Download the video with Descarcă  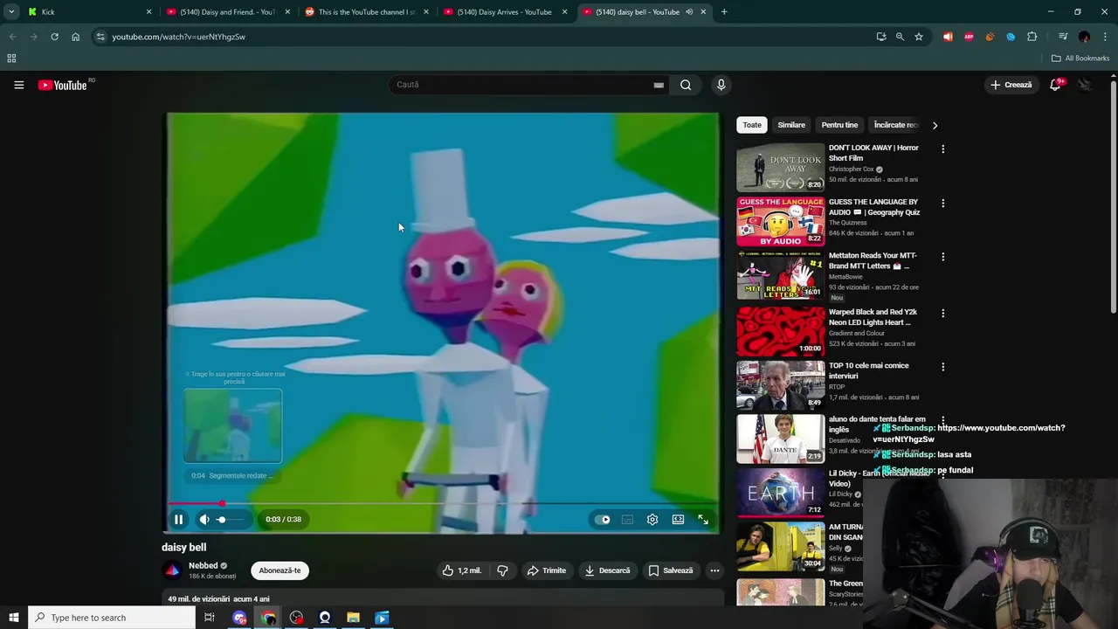click(x=607, y=570)
